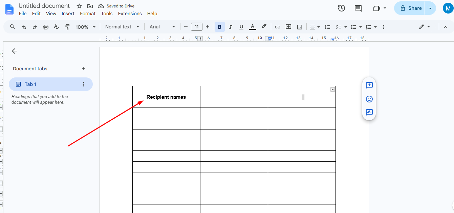Open the Help menu
Viewport: 454px width, 213px height.
(x=152, y=14)
